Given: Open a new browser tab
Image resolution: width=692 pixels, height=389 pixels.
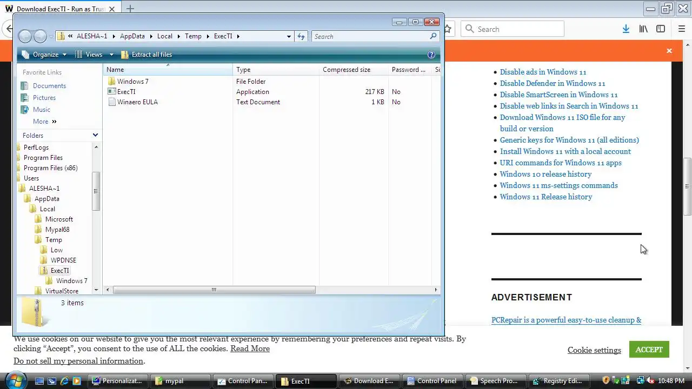Looking at the screenshot, I should click(130, 9).
